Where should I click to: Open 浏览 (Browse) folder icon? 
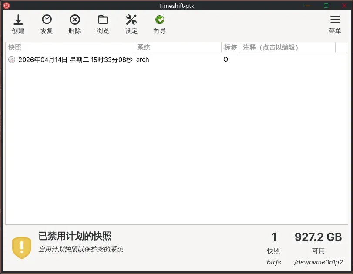[x=103, y=20]
